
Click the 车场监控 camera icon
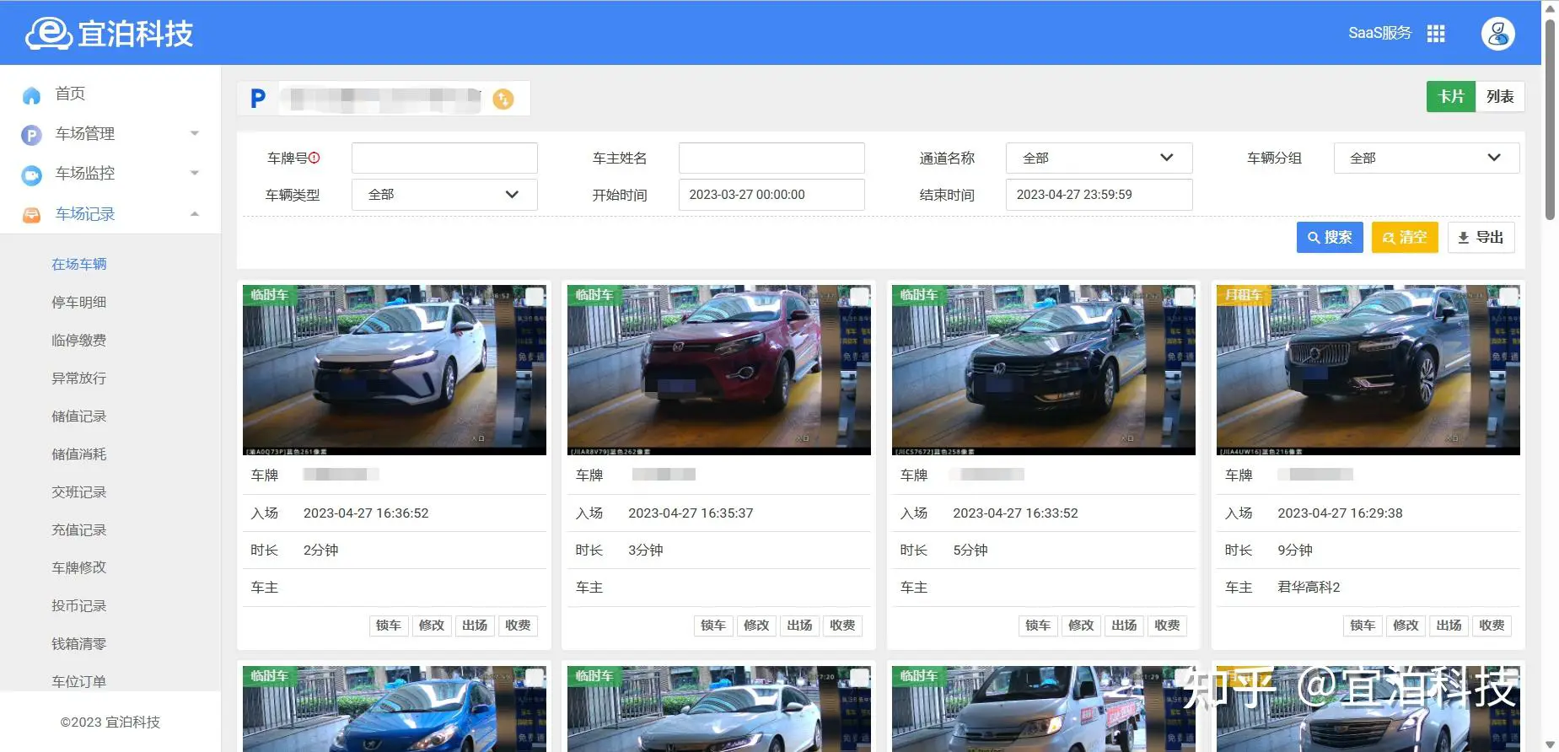[x=31, y=174]
